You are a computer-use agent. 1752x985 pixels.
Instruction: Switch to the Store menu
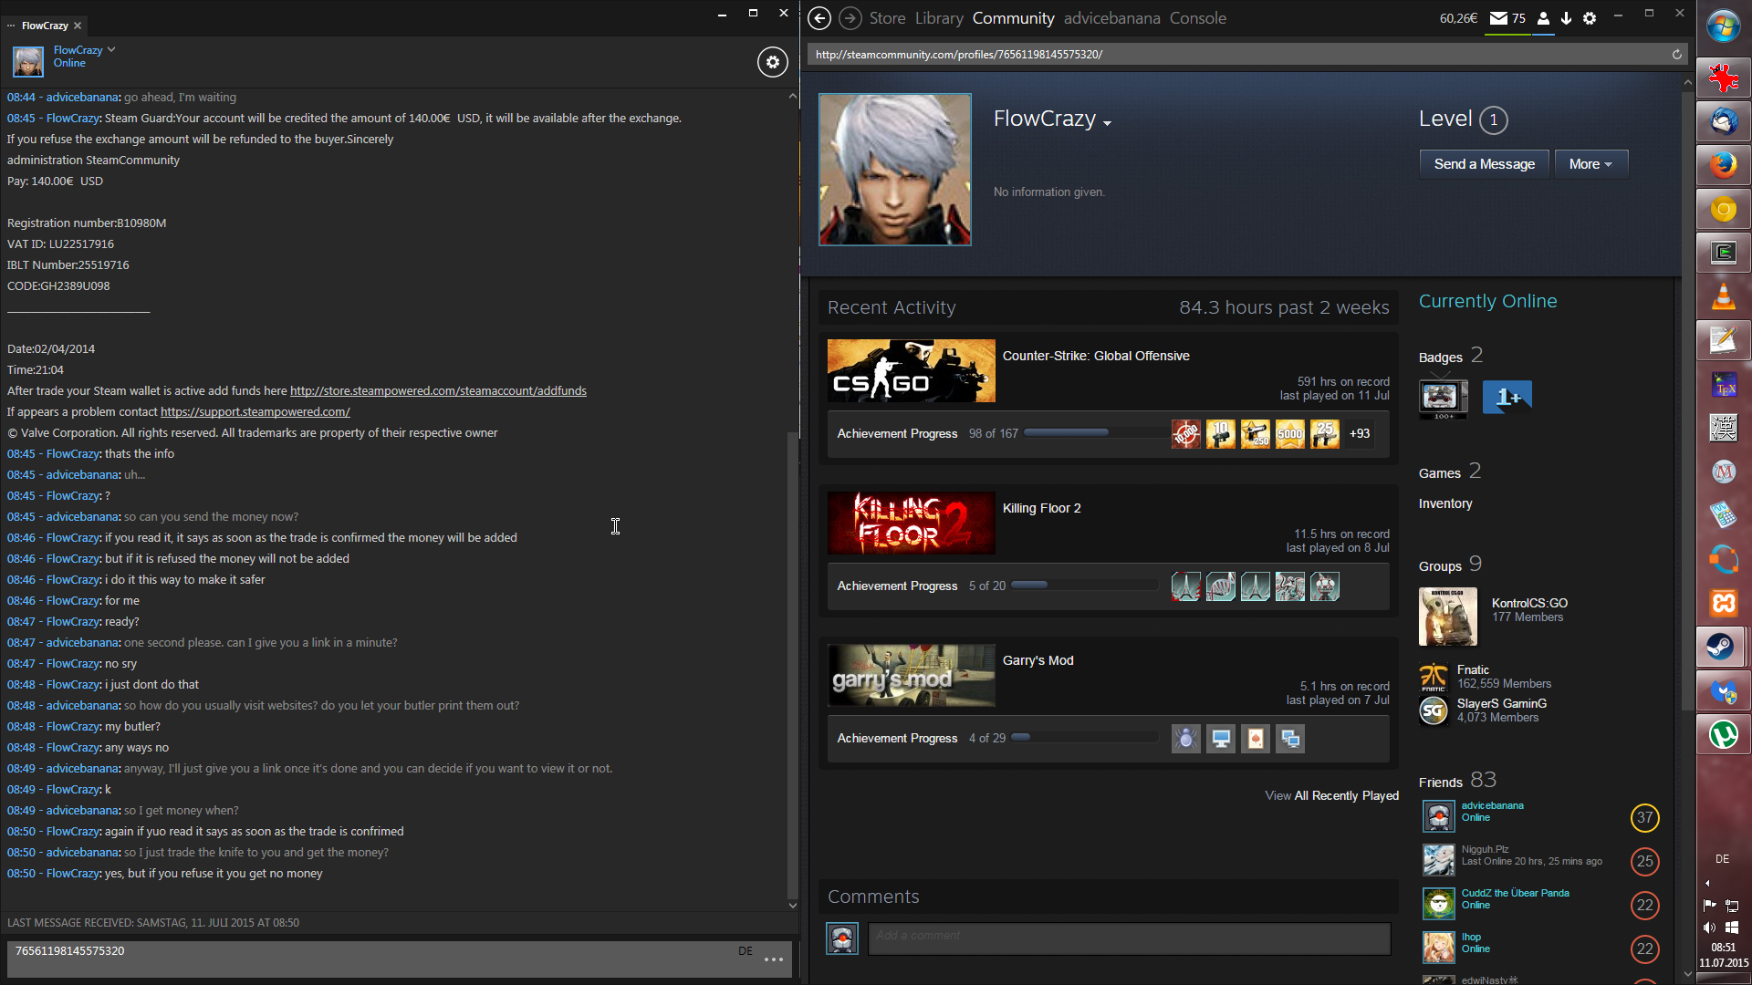pos(887,18)
